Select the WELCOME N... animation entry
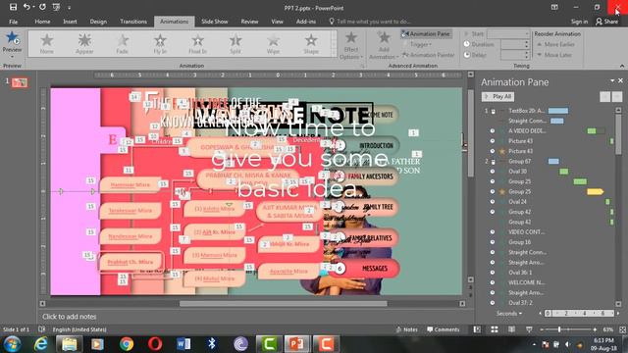 tap(527, 282)
